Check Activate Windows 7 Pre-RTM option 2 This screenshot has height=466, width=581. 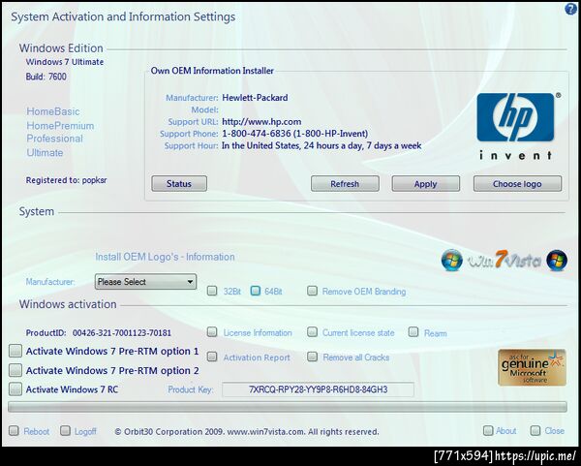[x=15, y=370]
